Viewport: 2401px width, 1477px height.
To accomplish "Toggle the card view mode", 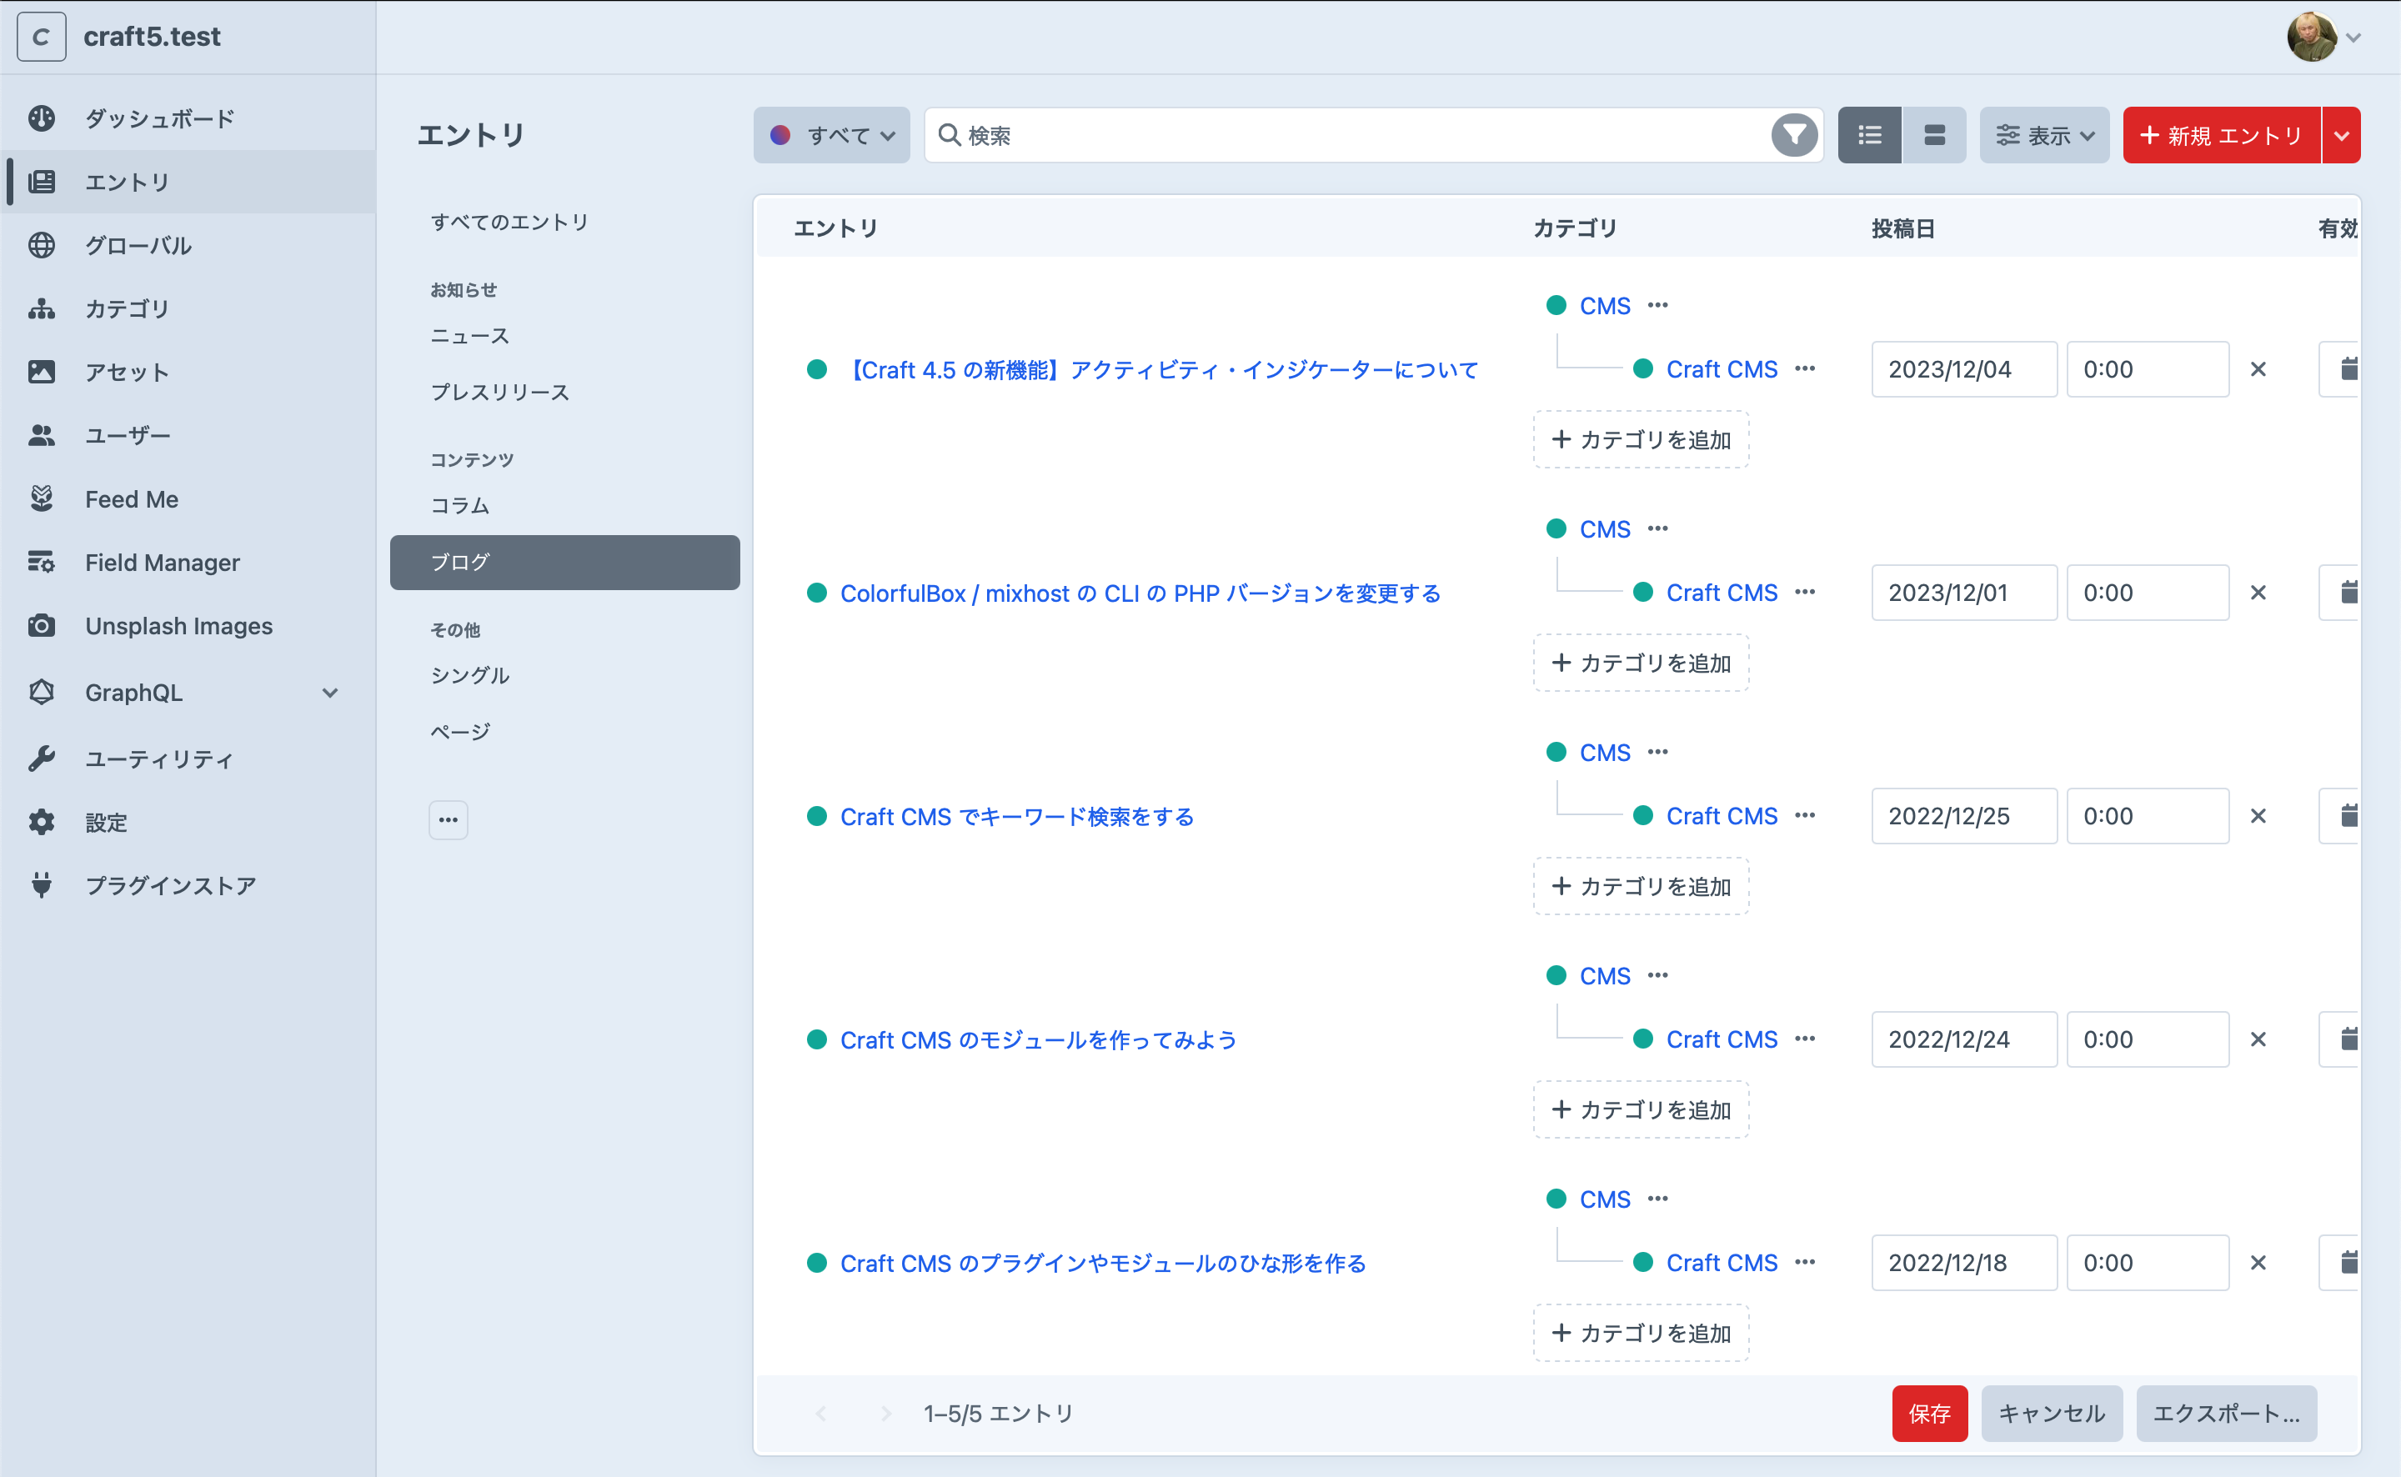I will click(1934, 135).
